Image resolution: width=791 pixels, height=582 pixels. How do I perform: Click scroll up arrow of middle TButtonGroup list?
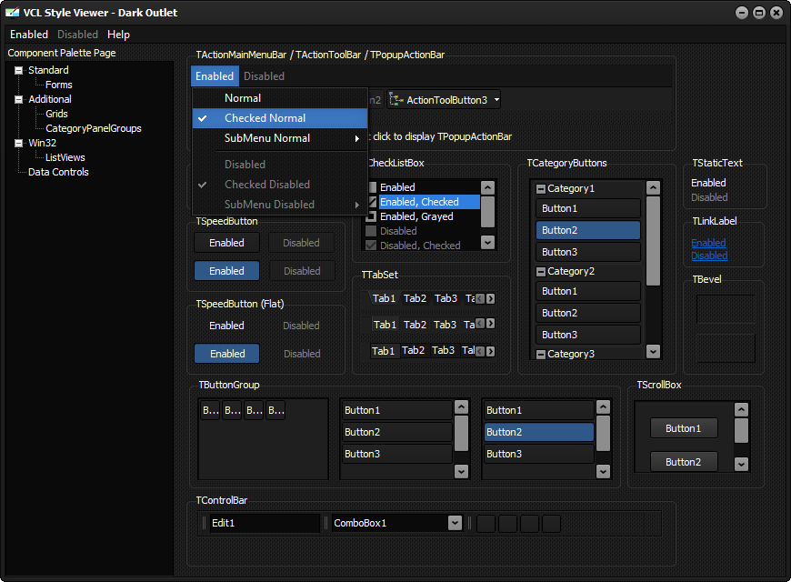[x=461, y=406]
